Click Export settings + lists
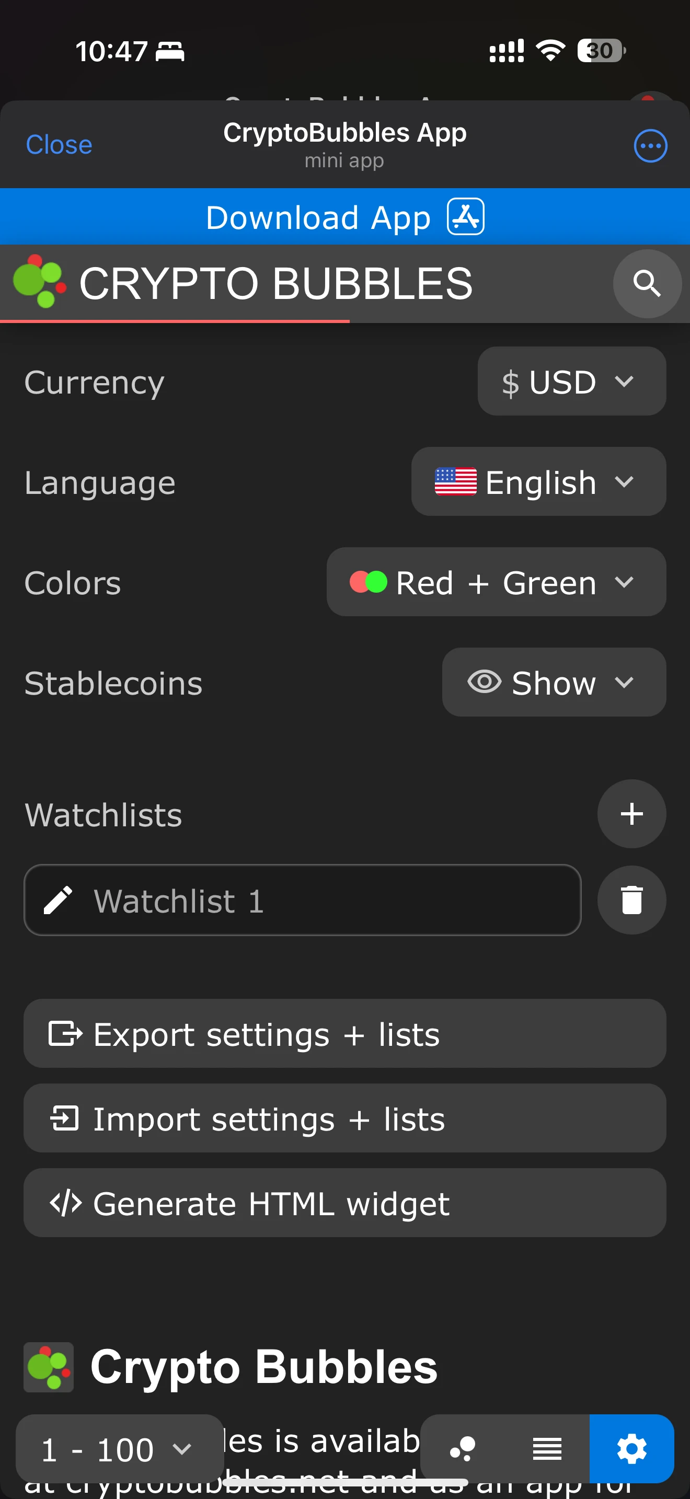This screenshot has height=1499, width=690. 344,1034
